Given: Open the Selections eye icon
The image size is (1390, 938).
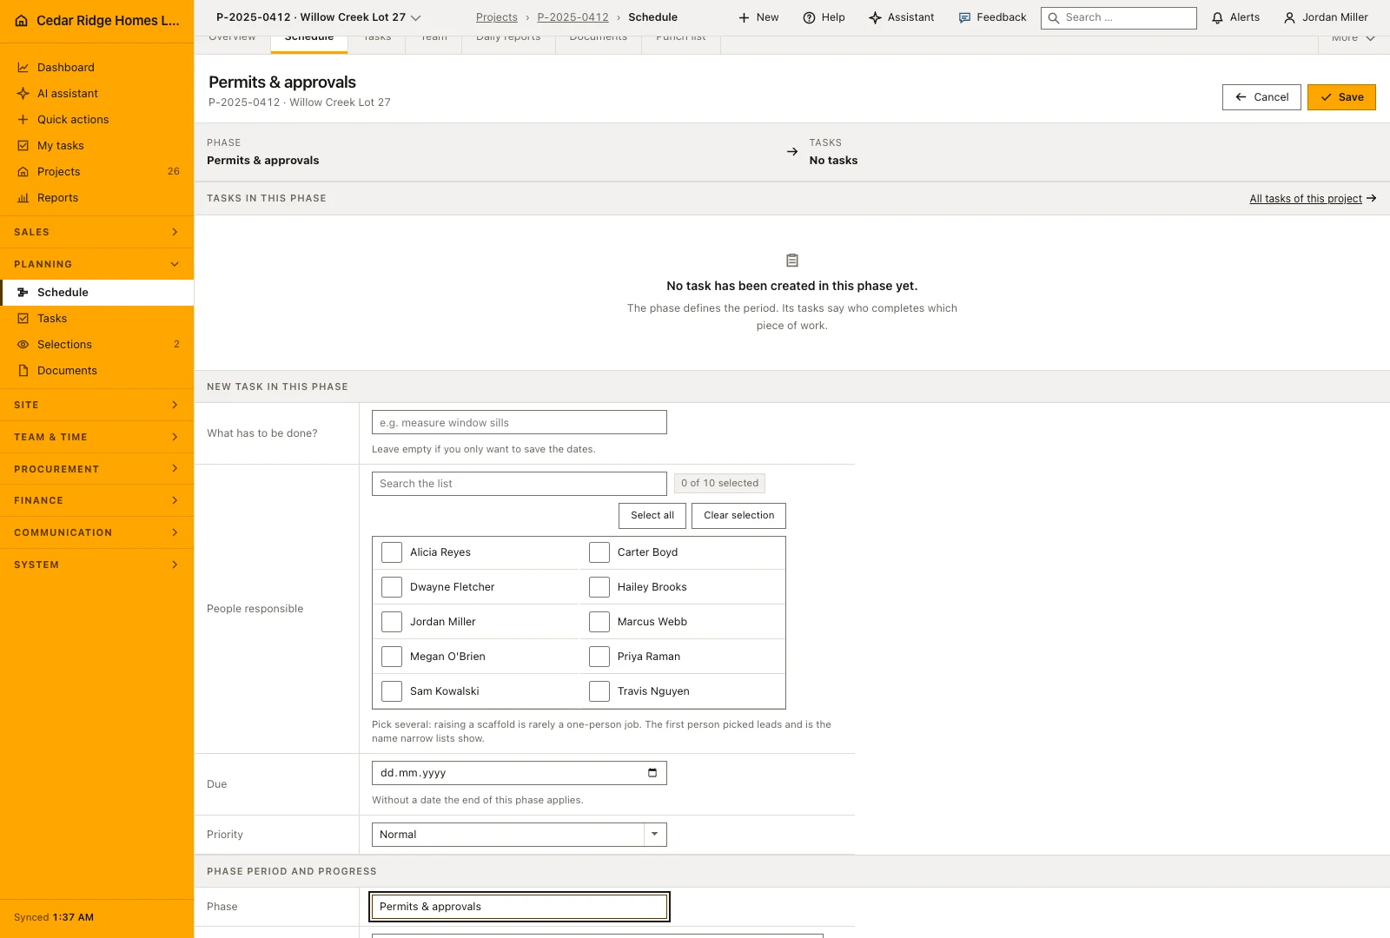Looking at the screenshot, I should click(23, 345).
